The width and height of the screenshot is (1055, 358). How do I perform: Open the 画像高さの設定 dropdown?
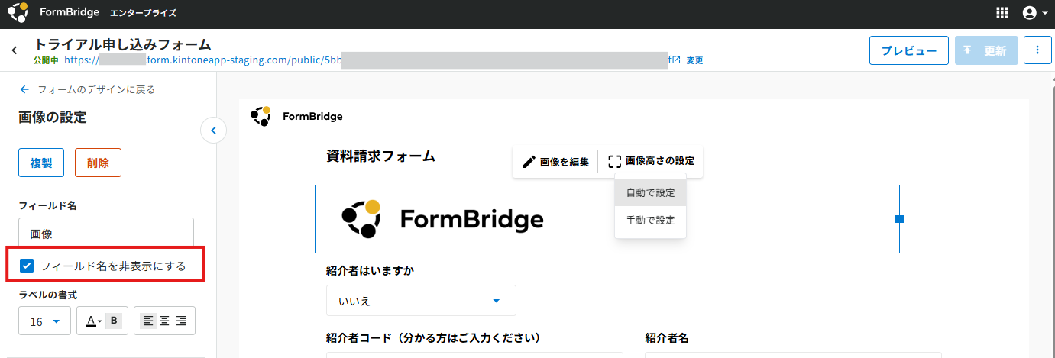(652, 162)
